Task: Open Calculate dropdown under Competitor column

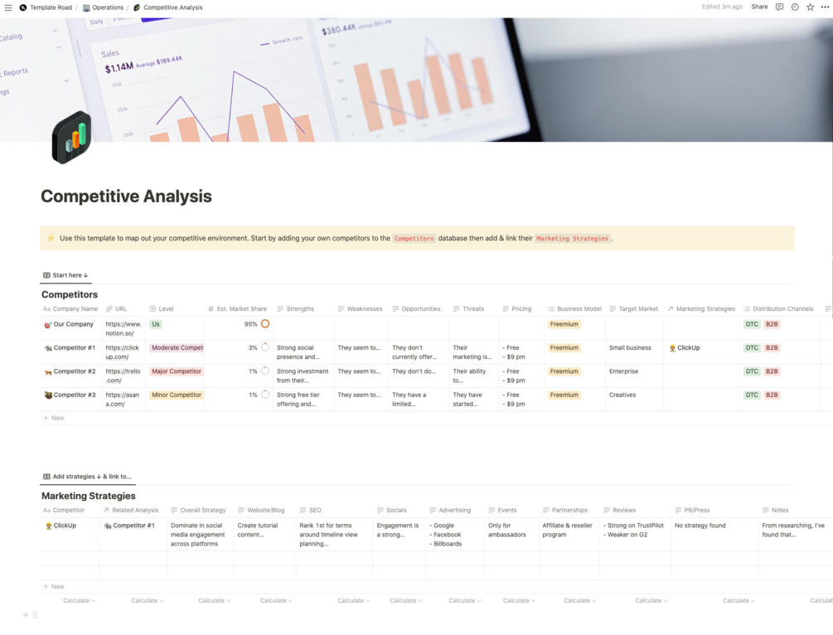Action: (80, 600)
